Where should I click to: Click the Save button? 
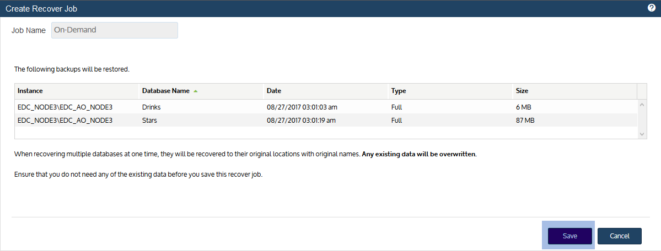(x=570, y=236)
